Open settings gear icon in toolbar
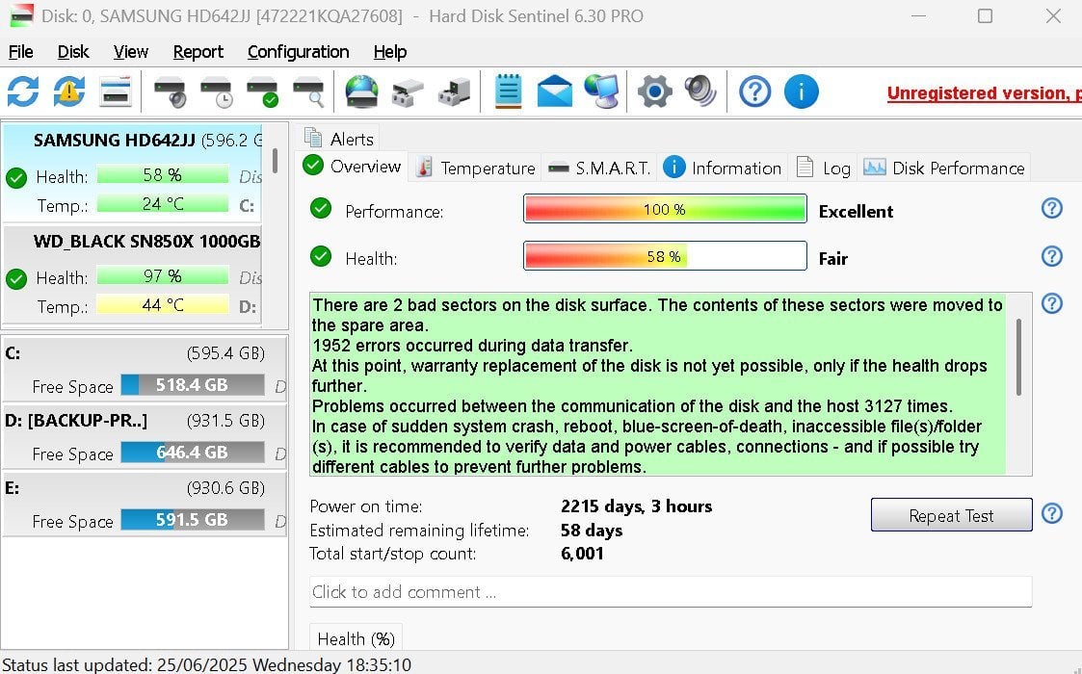The width and height of the screenshot is (1082, 674). pyautogui.click(x=654, y=91)
